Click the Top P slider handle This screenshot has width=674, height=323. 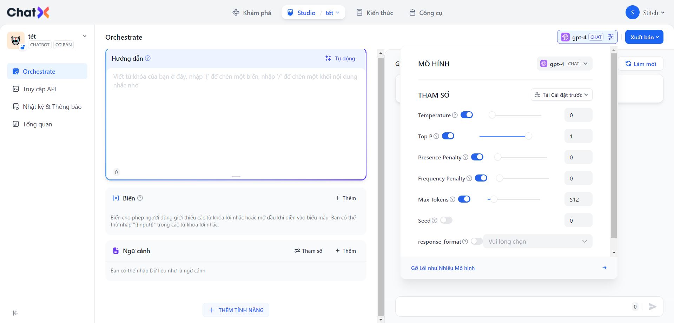528,136
